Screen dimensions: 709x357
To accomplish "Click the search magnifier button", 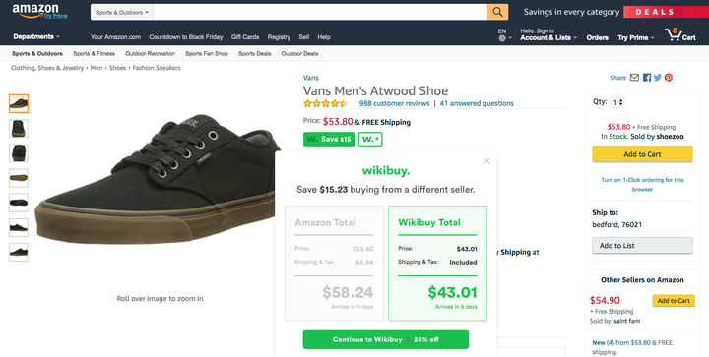I will (x=497, y=12).
